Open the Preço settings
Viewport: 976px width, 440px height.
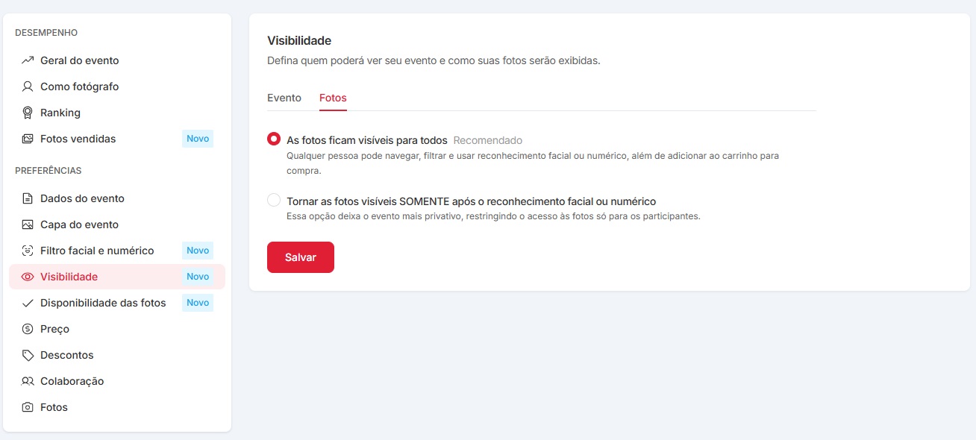(54, 329)
